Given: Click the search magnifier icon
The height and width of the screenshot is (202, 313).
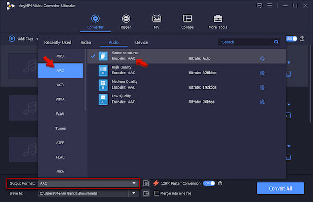Looking at the screenshot, I should [x=276, y=42].
